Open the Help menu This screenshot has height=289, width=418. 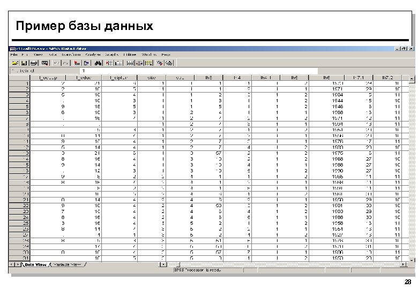[x=166, y=55]
